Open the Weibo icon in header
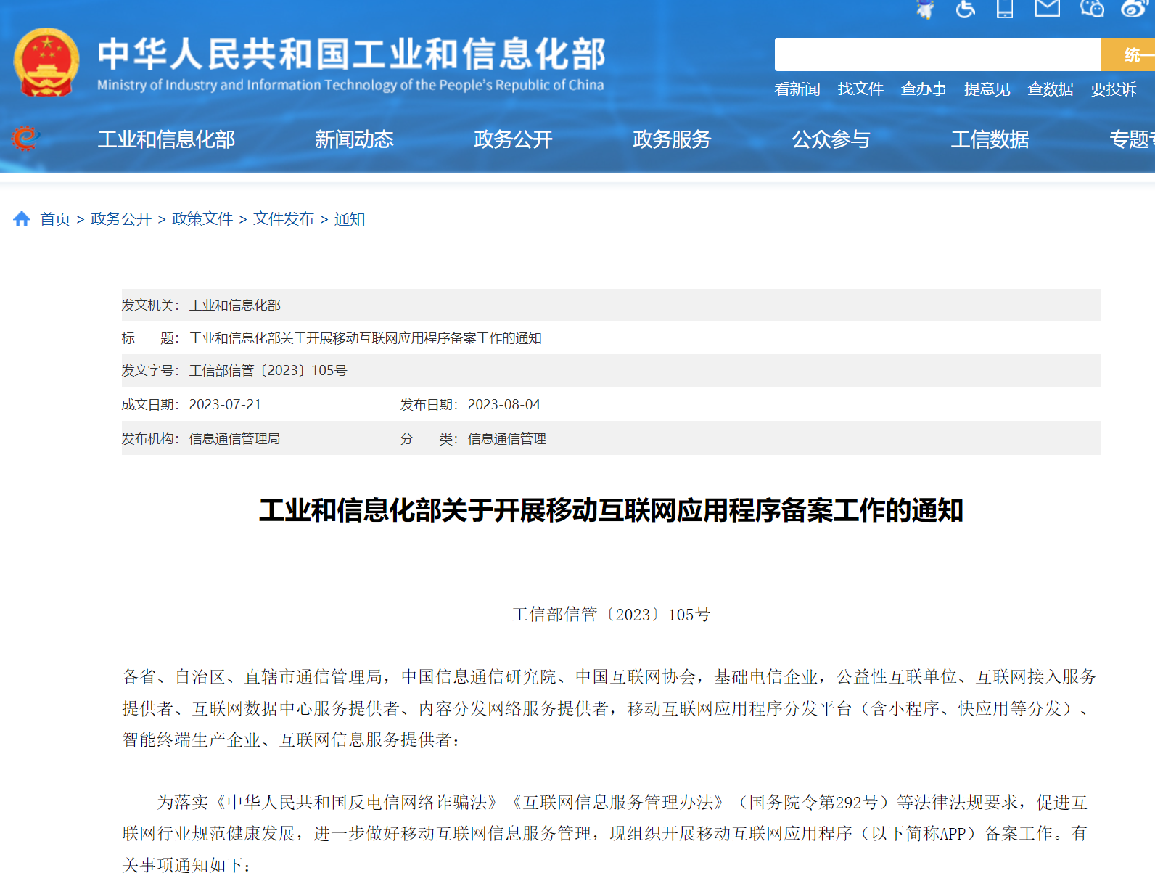Viewport: 1155px width, 881px height. click(x=1133, y=9)
